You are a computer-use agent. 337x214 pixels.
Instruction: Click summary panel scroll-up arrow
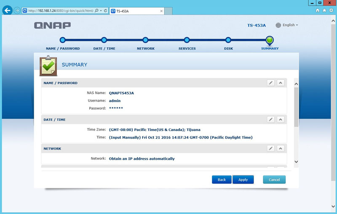pos(296,84)
